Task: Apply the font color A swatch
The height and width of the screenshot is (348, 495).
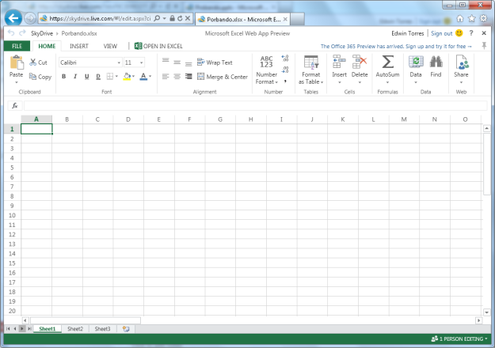Action: tap(143, 76)
